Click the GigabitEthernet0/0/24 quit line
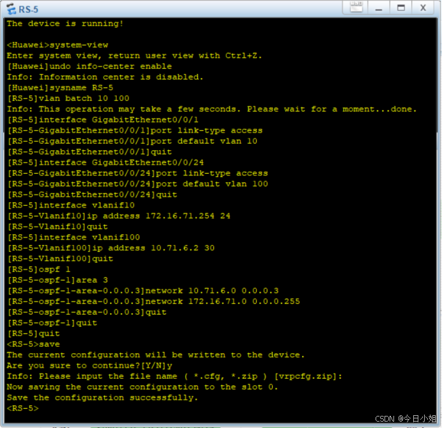Image resolution: width=442 pixels, height=428 pixels. [92, 195]
